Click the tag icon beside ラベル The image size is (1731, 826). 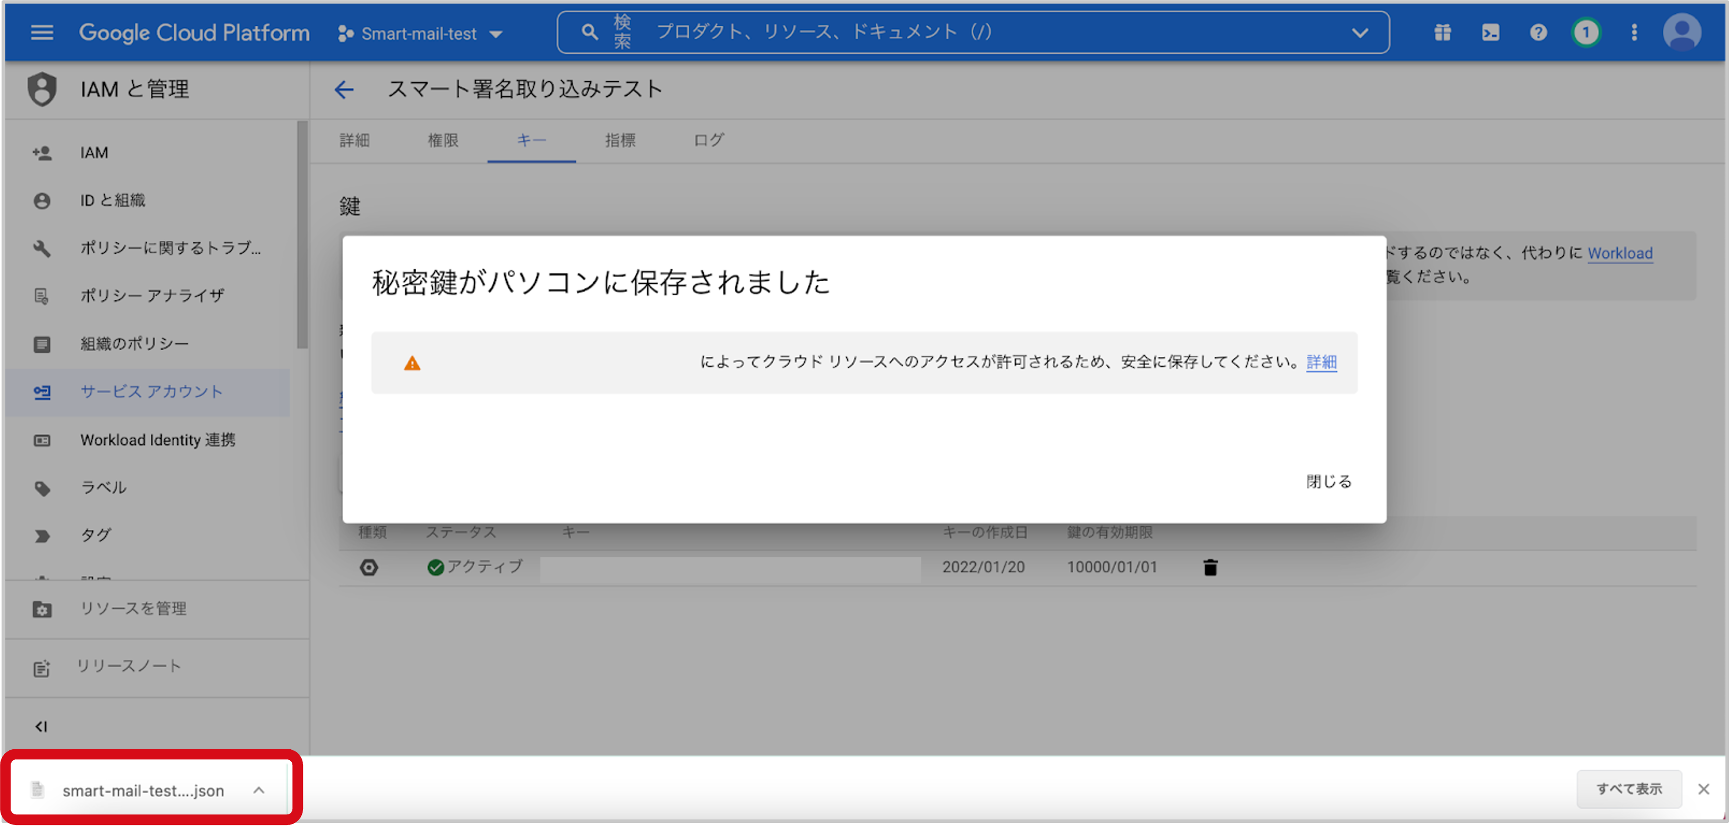42,489
